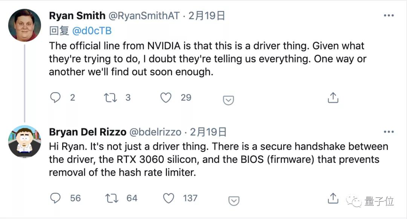Image resolution: width=407 pixels, height=219 pixels.
Task: Open more options on Ryan Smith's tweet
Action: (x=389, y=15)
